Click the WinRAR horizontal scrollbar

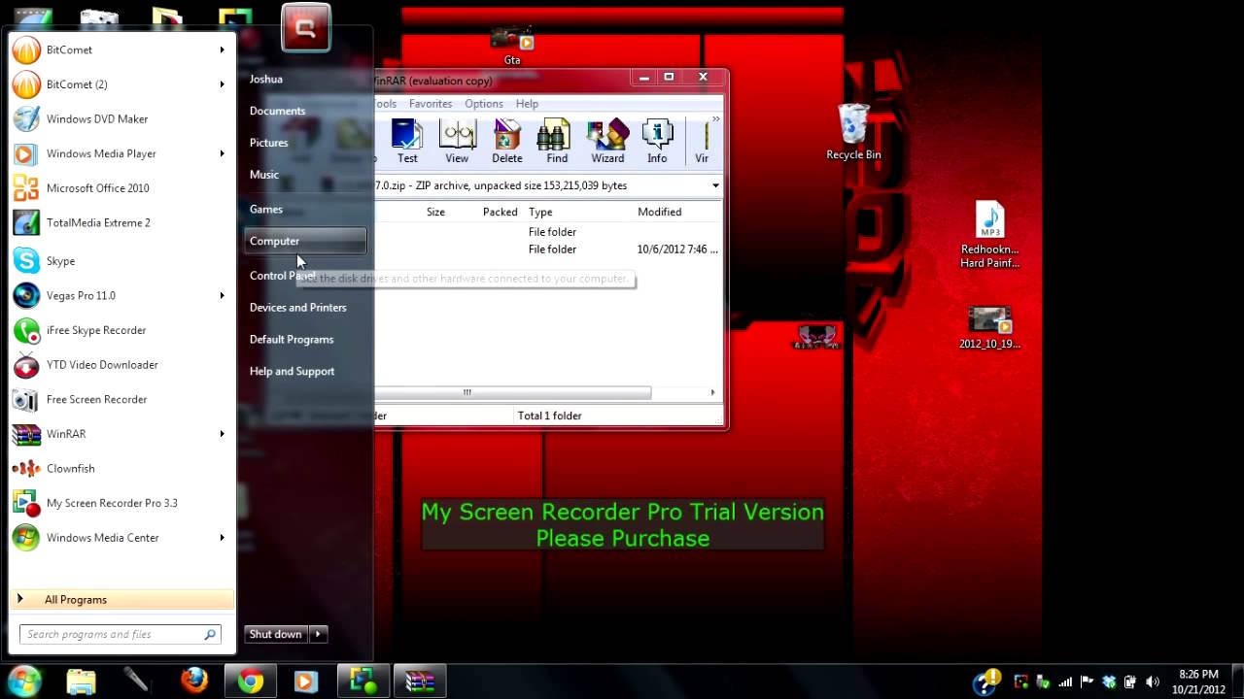point(512,392)
